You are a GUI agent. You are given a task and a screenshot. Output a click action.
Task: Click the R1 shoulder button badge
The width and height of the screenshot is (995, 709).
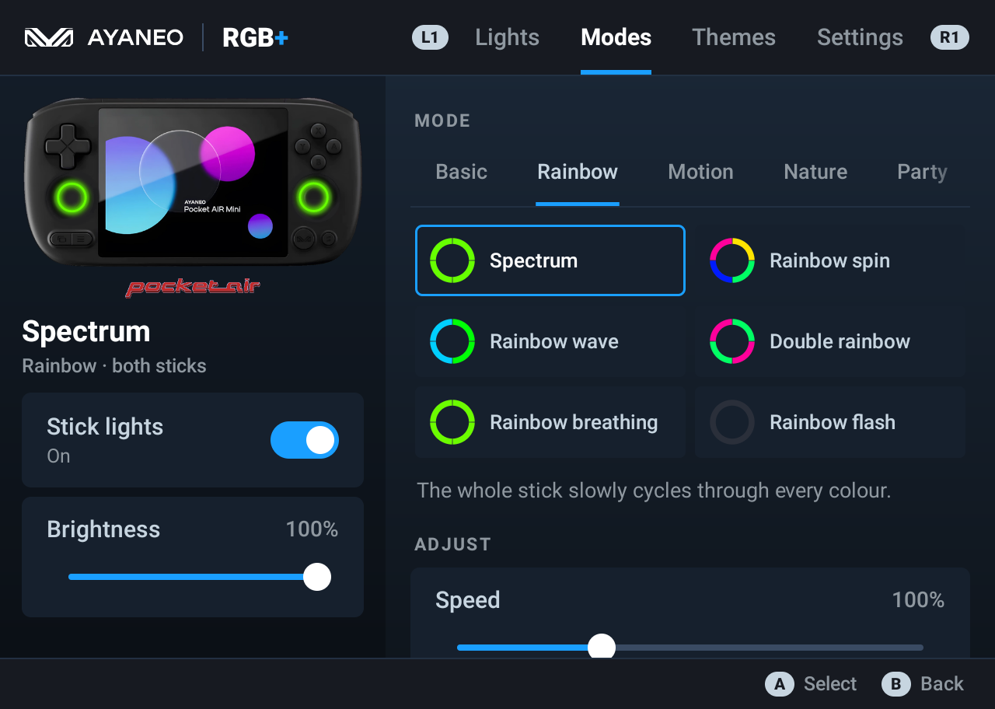pos(950,37)
